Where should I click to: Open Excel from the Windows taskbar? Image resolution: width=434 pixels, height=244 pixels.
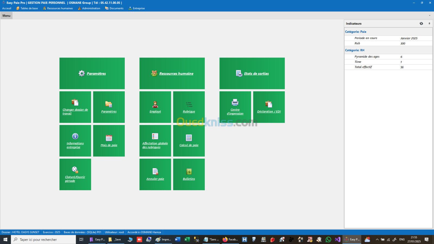click(x=187, y=239)
